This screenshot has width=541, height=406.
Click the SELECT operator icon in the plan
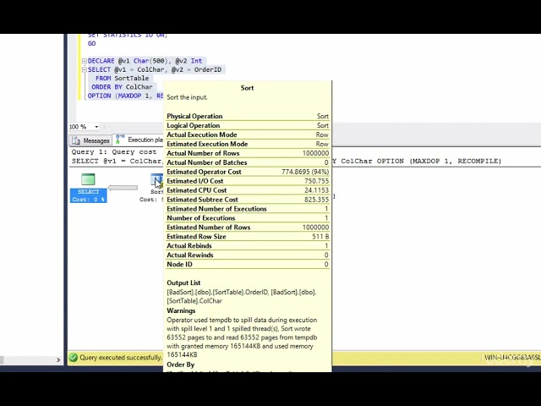point(88,179)
